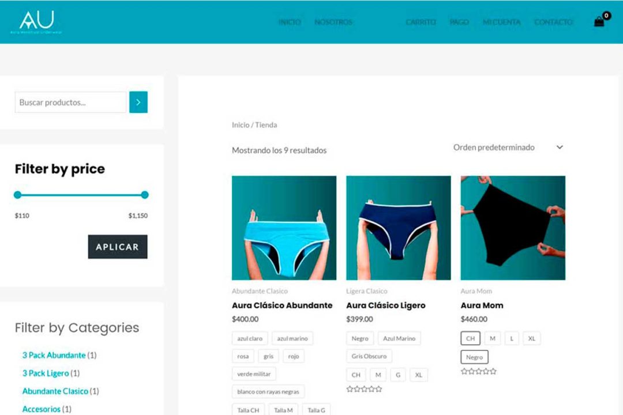623x415 pixels.
Task: Click the APLICAR price filter button
Action: click(118, 247)
